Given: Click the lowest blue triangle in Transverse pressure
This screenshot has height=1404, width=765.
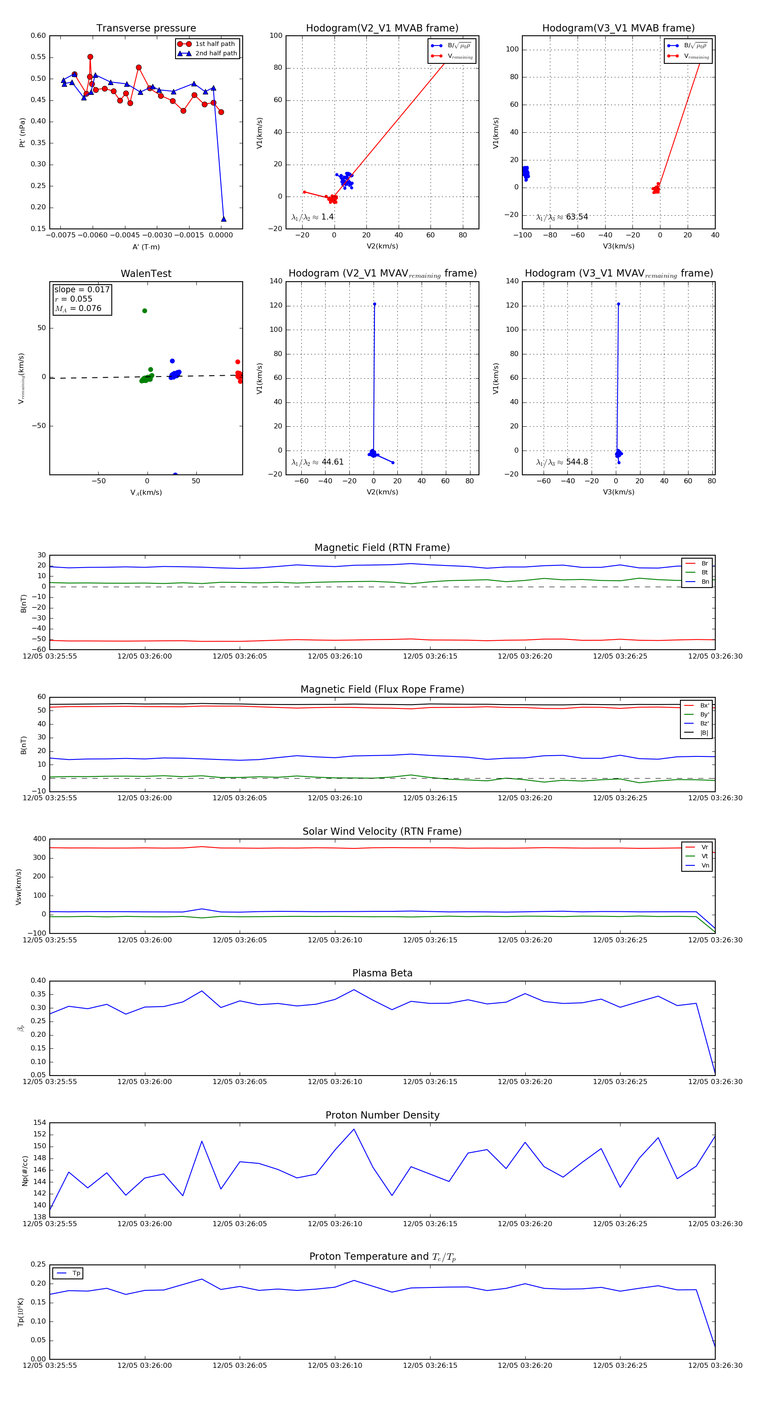Looking at the screenshot, I should click(x=224, y=219).
